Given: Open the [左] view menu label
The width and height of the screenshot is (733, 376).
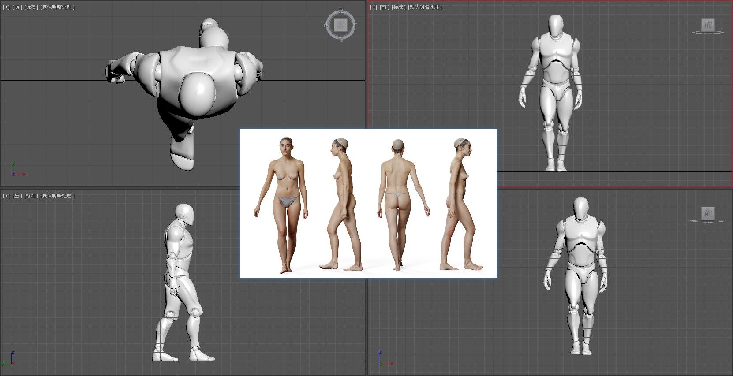Looking at the screenshot, I should pyautogui.click(x=18, y=196).
